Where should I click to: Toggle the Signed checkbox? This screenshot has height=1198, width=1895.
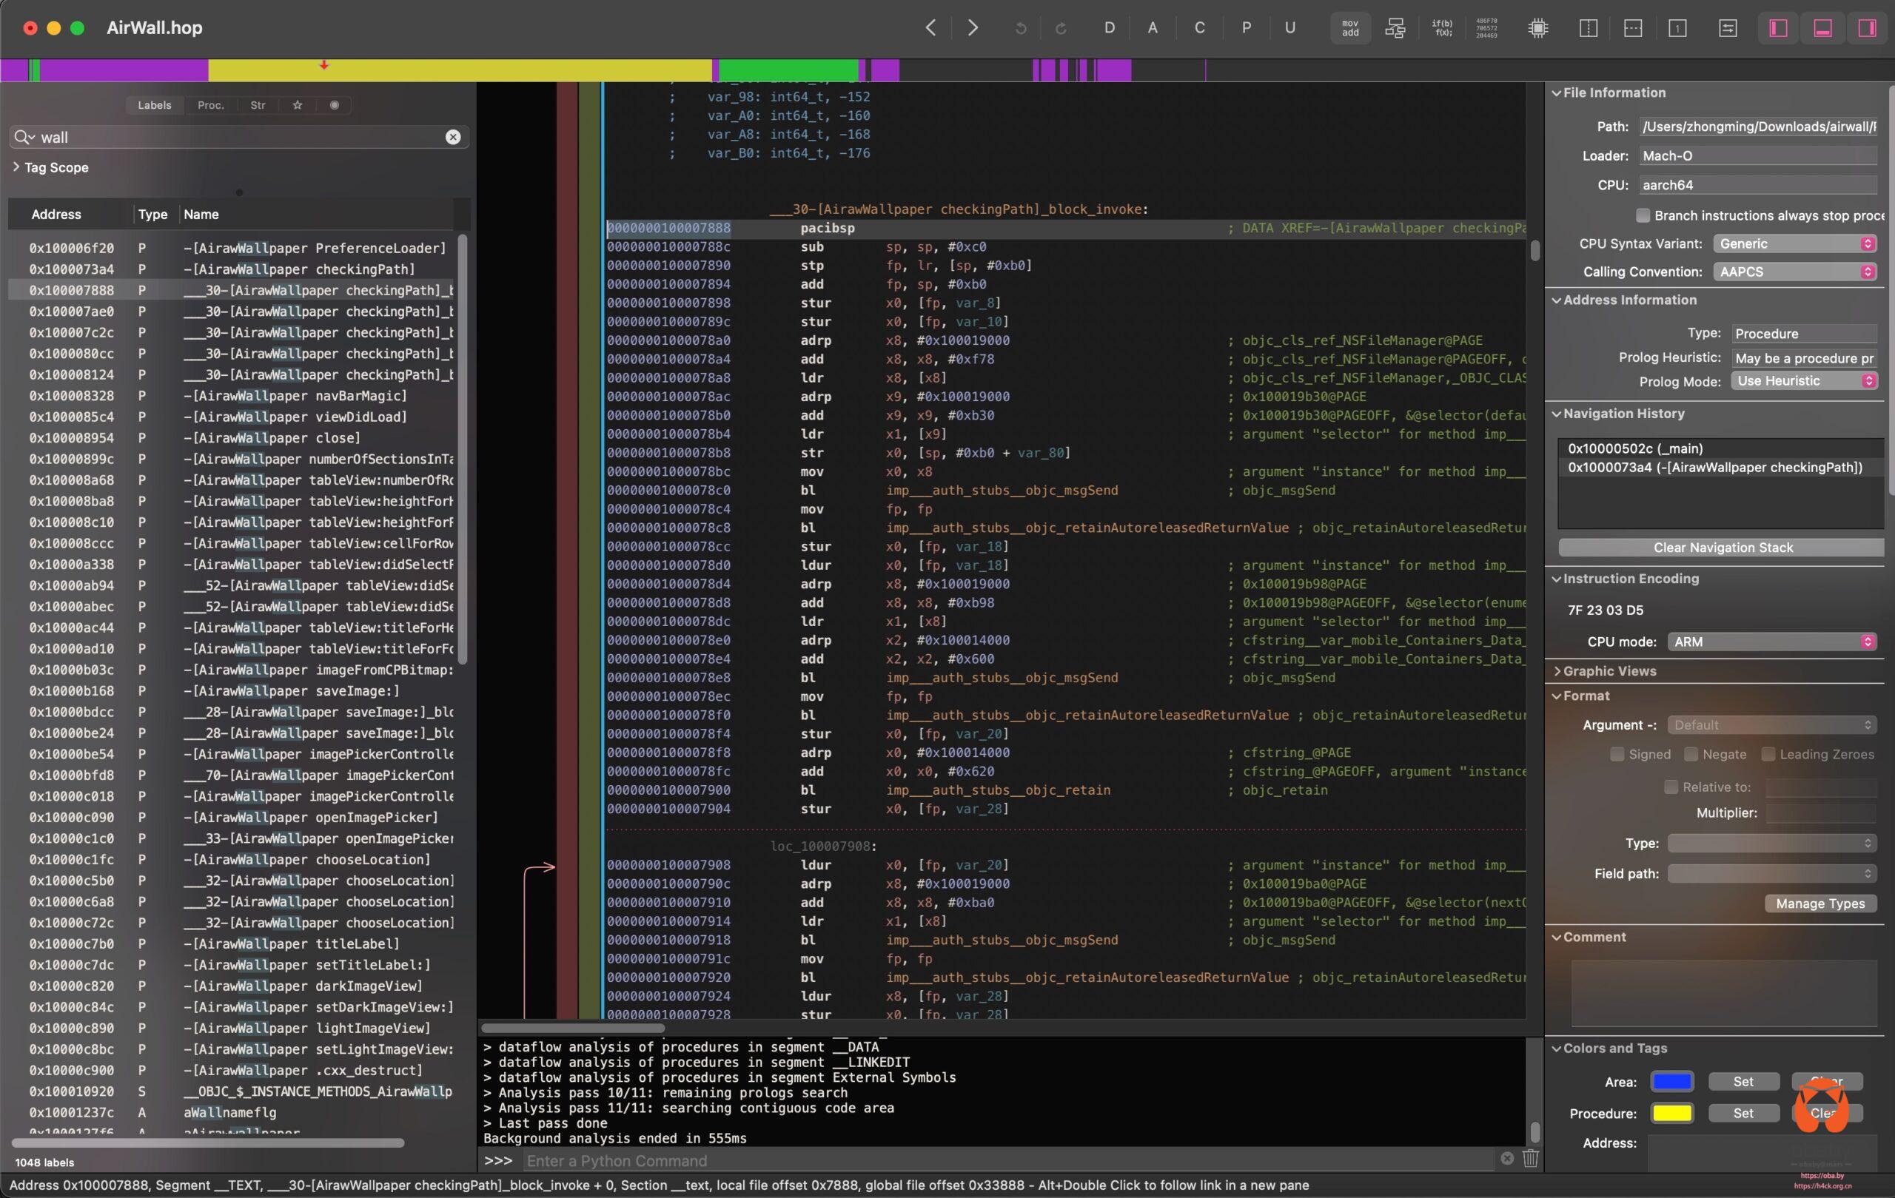coord(1617,754)
